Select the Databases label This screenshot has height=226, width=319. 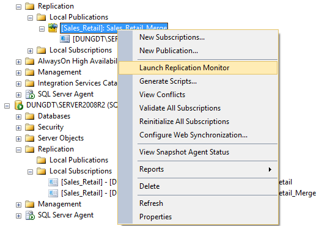point(54,116)
